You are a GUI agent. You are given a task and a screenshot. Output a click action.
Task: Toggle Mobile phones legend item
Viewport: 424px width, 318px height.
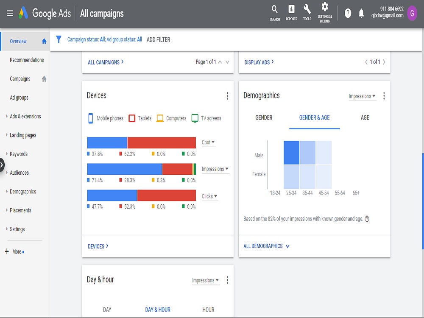(106, 118)
